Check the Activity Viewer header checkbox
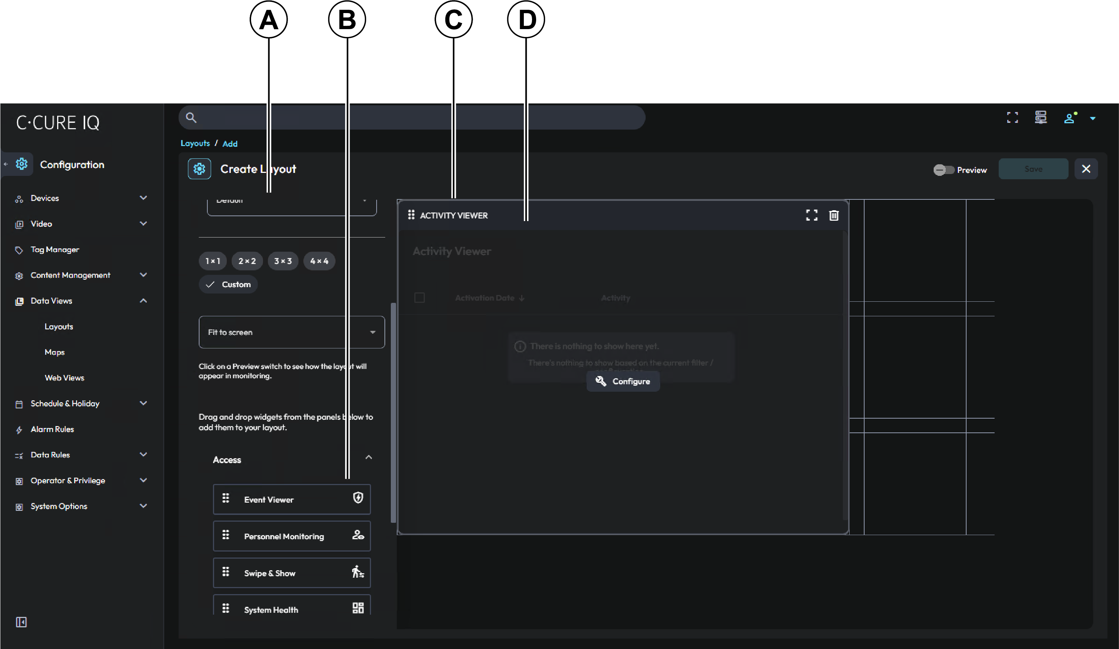This screenshot has width=1119, height=649. point(419,297)
